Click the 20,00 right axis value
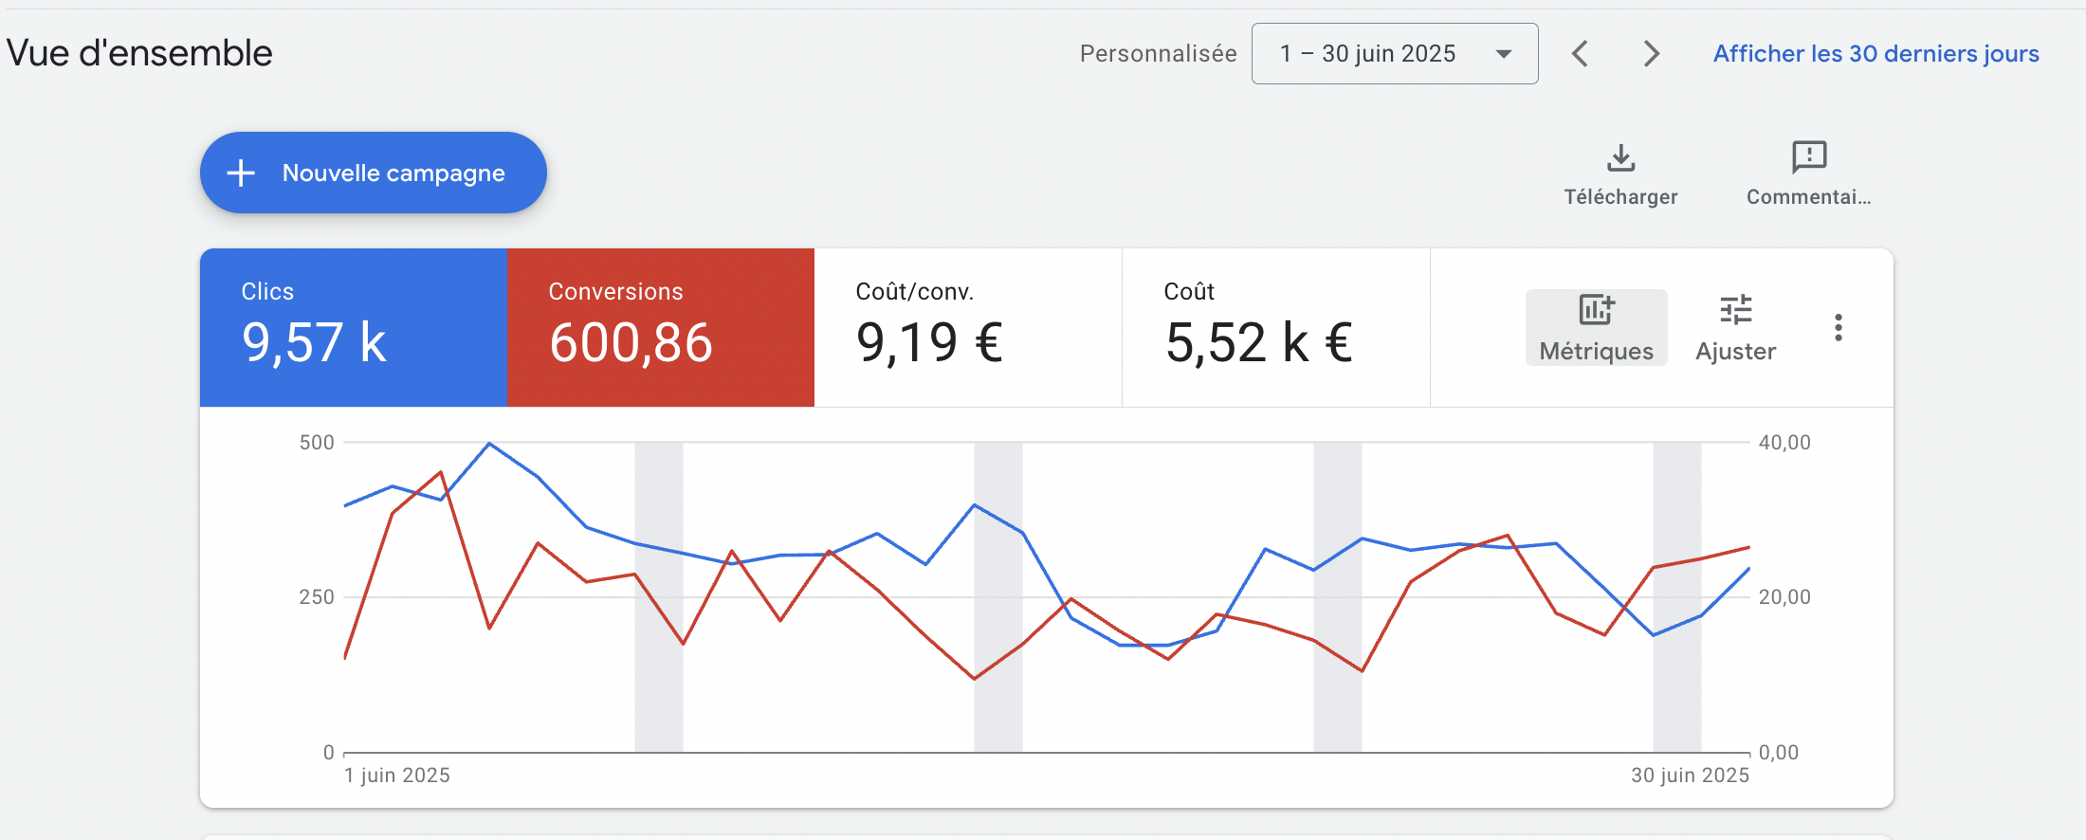2086x840 pixels. tap(1784, 597)
